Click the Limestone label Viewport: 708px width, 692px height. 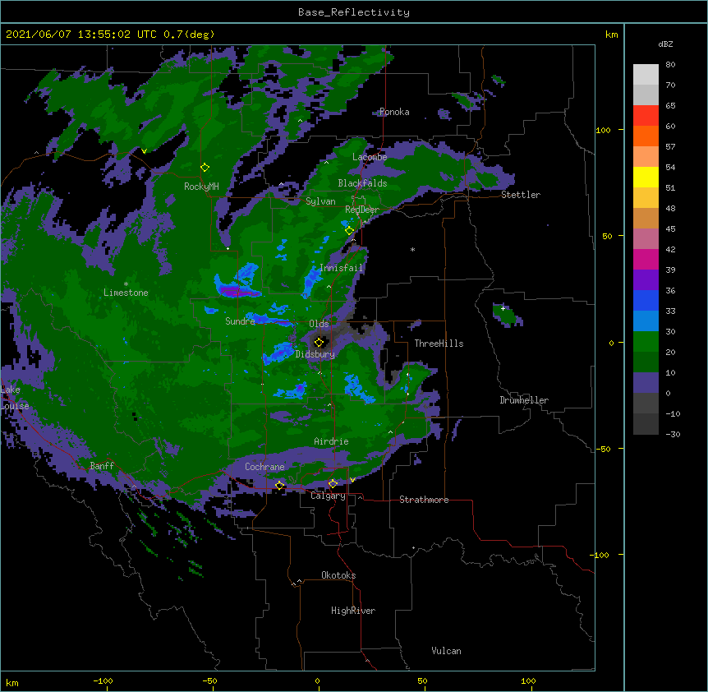[x=126, y=293]
